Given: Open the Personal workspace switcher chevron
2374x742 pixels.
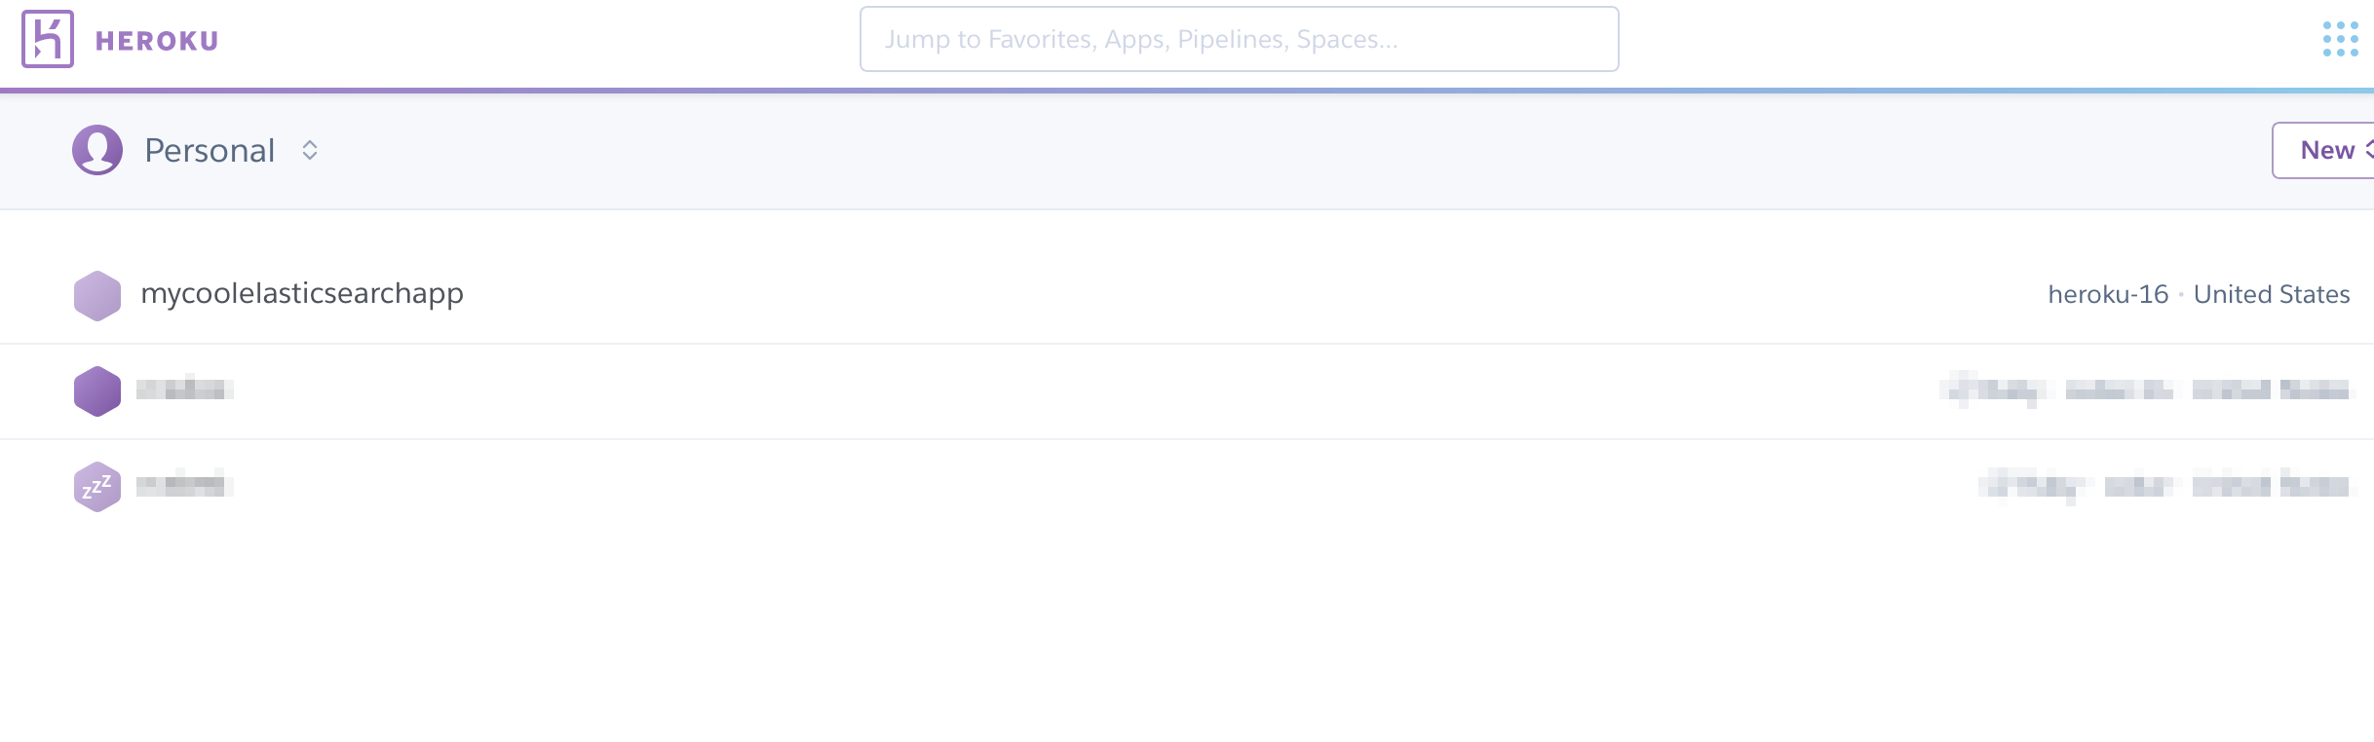Looking at the screenshot, I should click(x=308, y=150).
